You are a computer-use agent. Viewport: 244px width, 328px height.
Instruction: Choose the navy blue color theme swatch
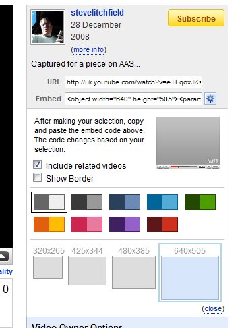[125, 202]
